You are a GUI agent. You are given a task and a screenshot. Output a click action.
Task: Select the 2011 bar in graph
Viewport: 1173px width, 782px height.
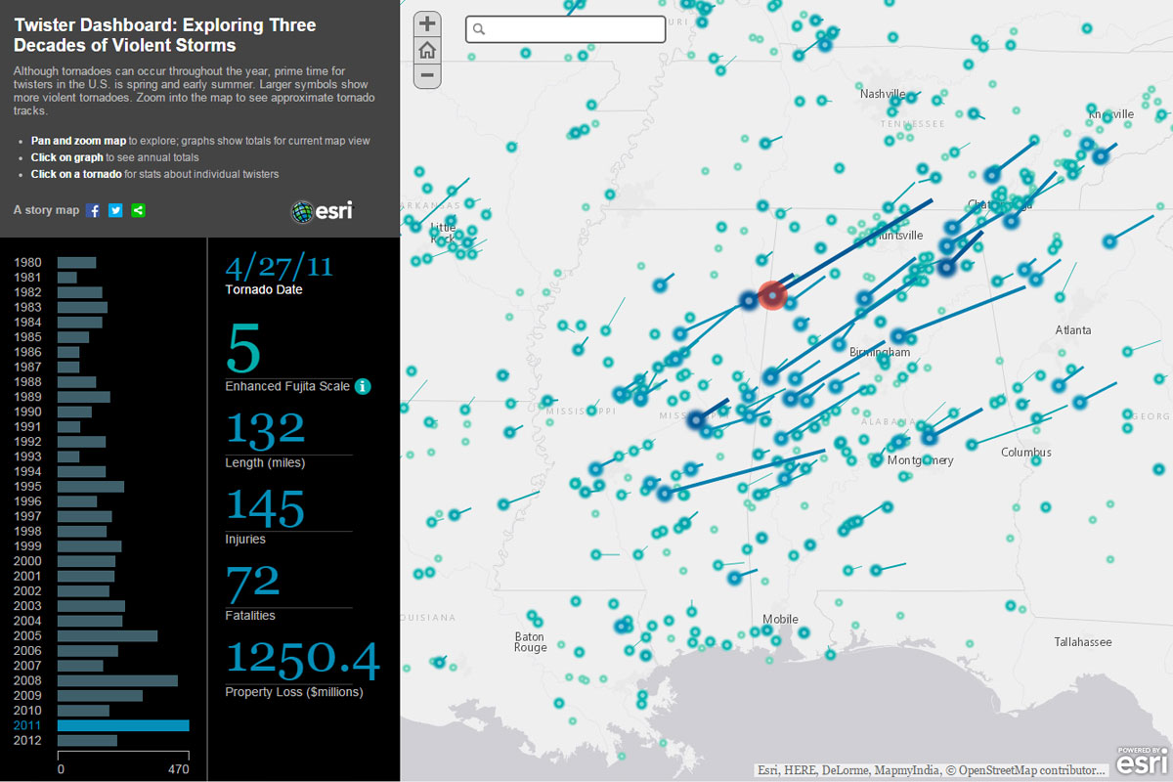click(122, 725)
